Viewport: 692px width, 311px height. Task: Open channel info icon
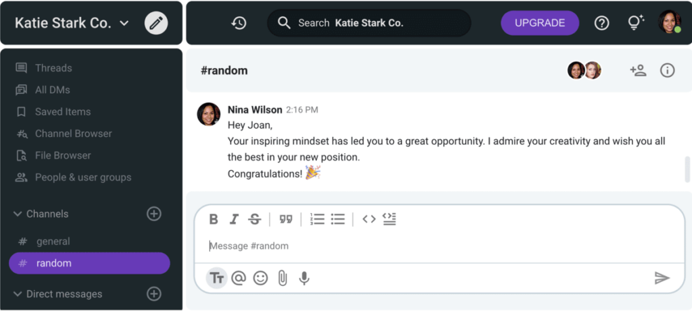668,70
